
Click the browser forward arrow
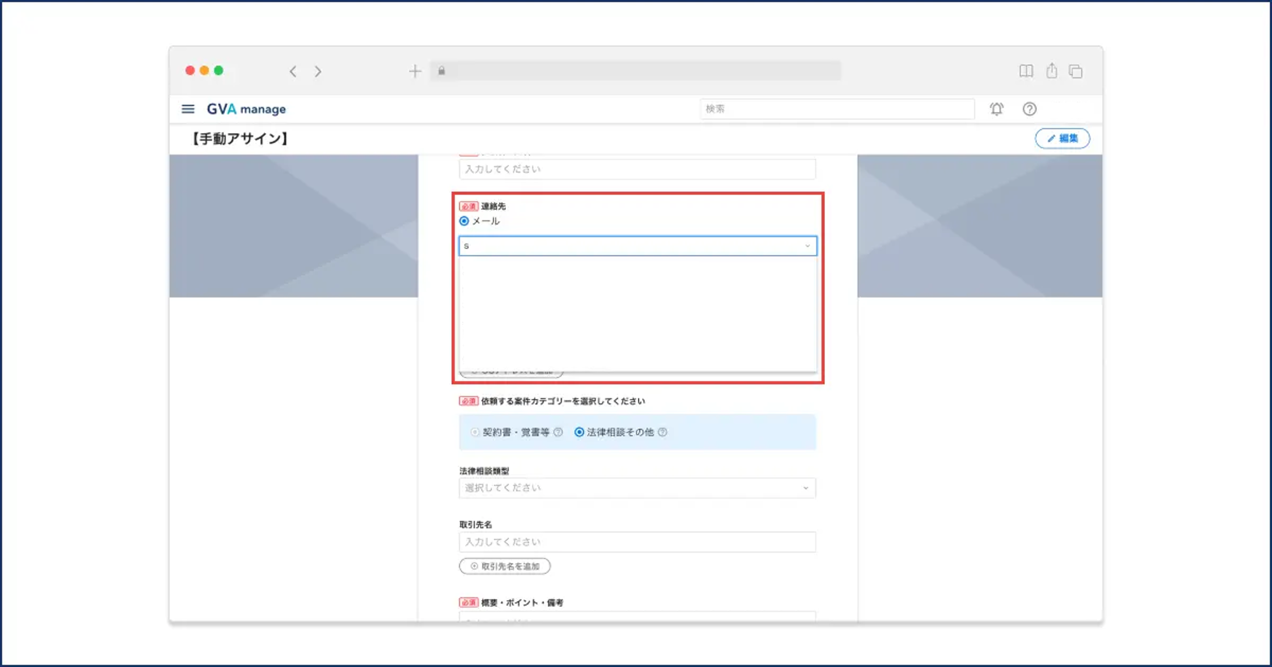(317, 71)
